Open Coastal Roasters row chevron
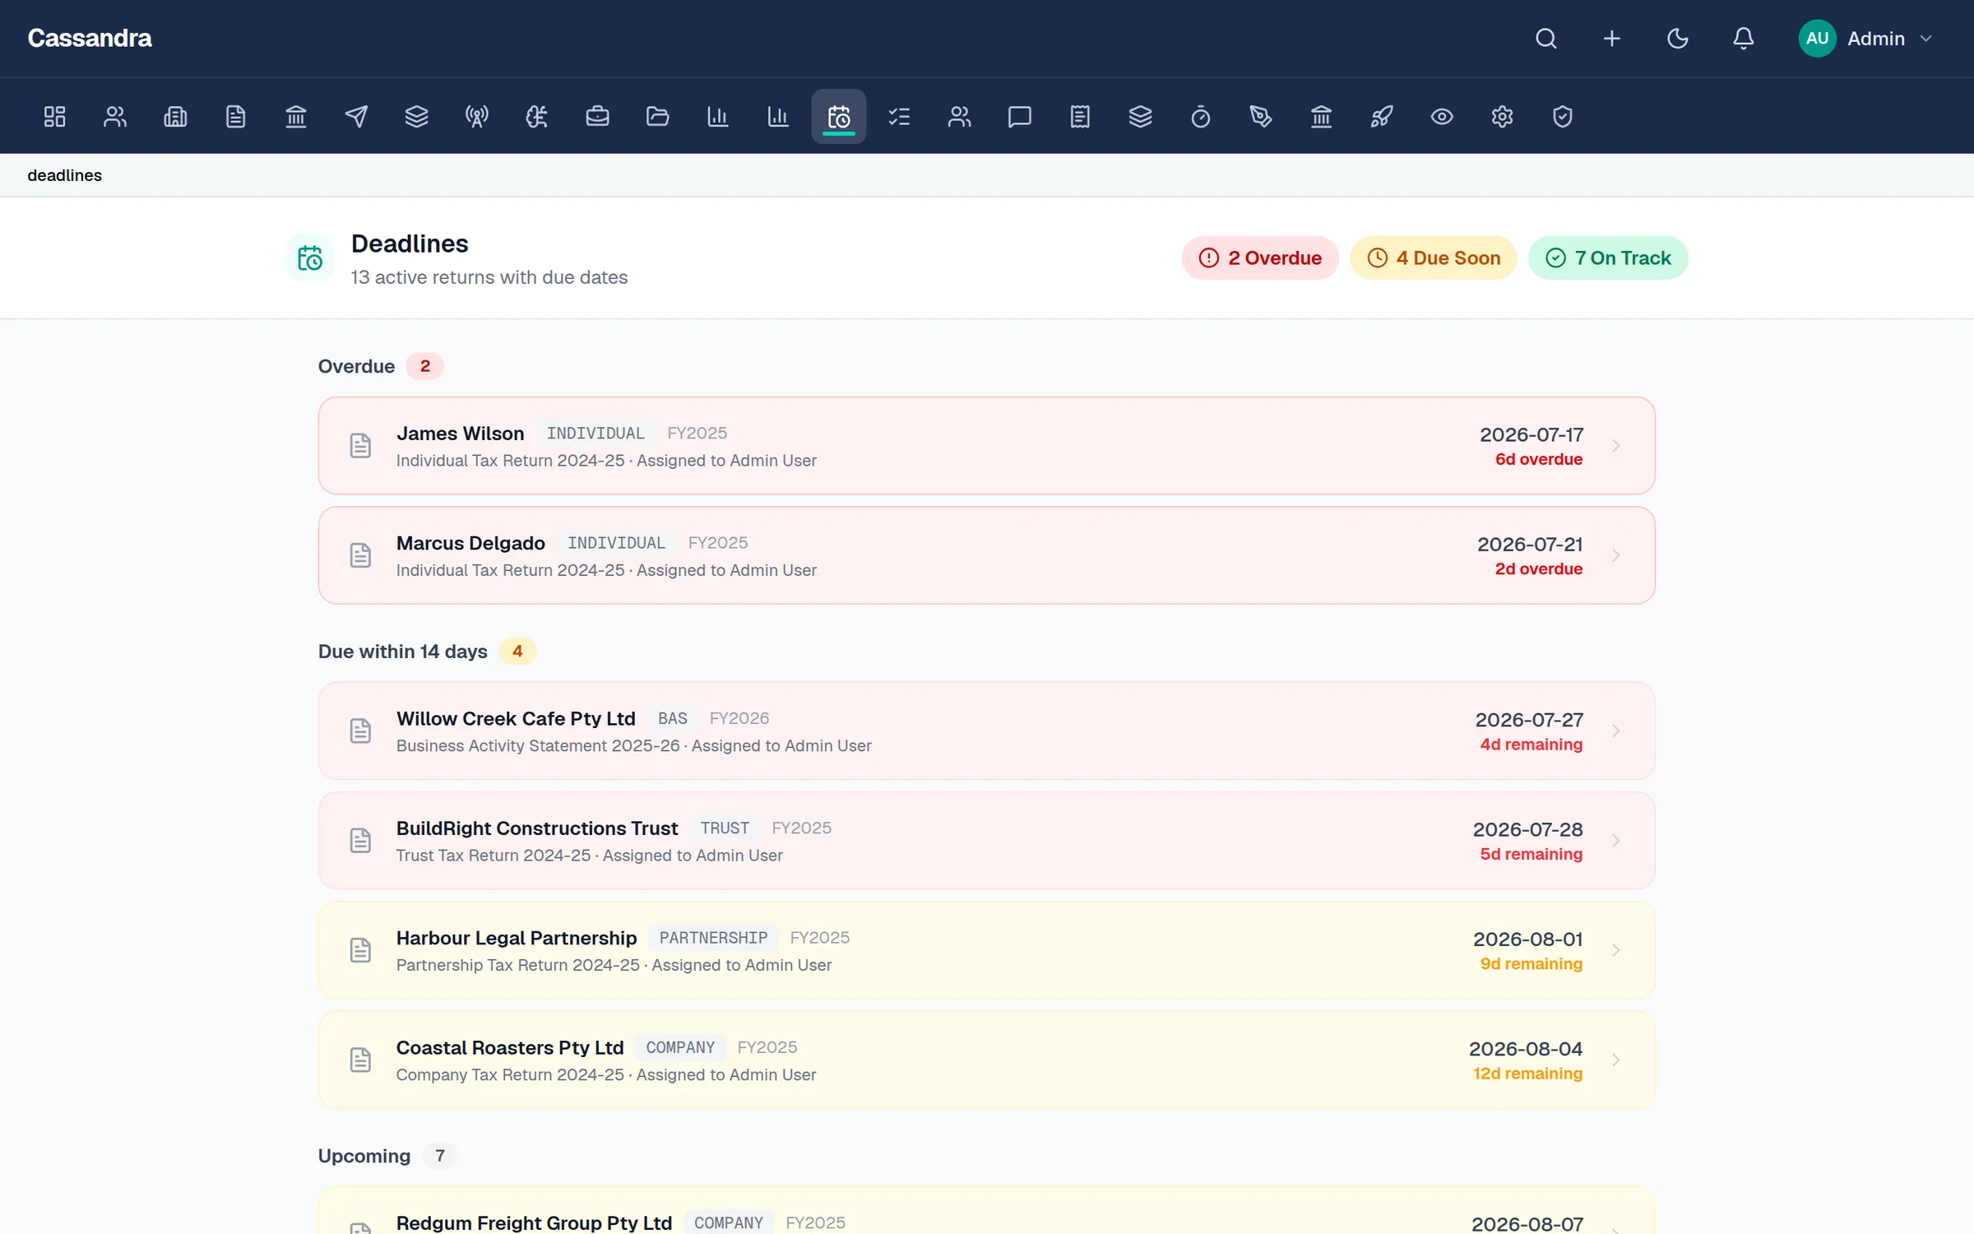The height and width of the screenshot is (1234, 1974). pyautogui.click(x=1616, y=1060)
